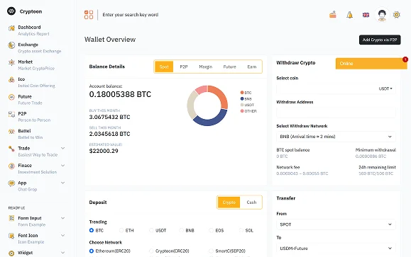This screenshot has height=257, width=411.
Task: Click the Trade sidebar icon
Action: tap(11, 149)
